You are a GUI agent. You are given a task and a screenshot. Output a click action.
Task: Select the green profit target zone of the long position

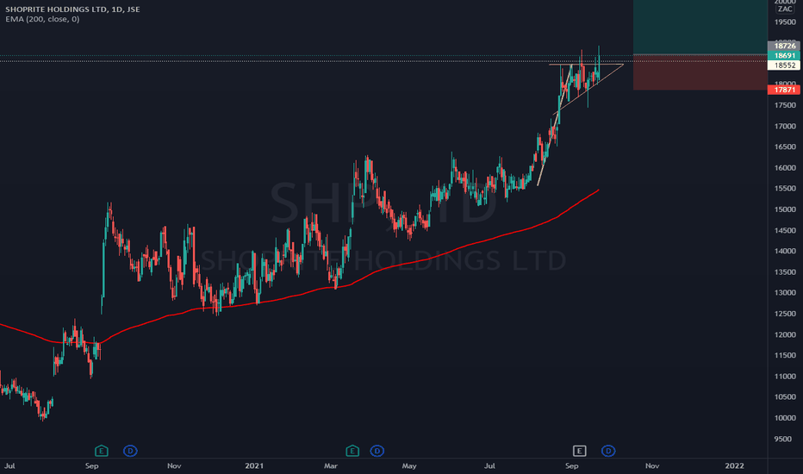coord(700,27)
